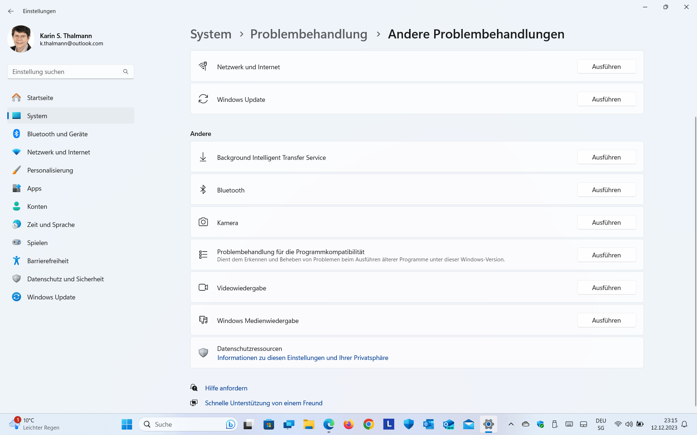Click the Kamera troubleshooter icon

(203, 222)
